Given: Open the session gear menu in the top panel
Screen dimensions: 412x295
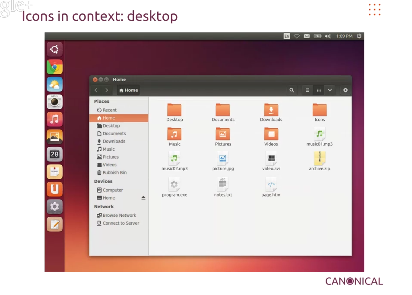Looking at the screenshot, I should [x=359, y=36].
